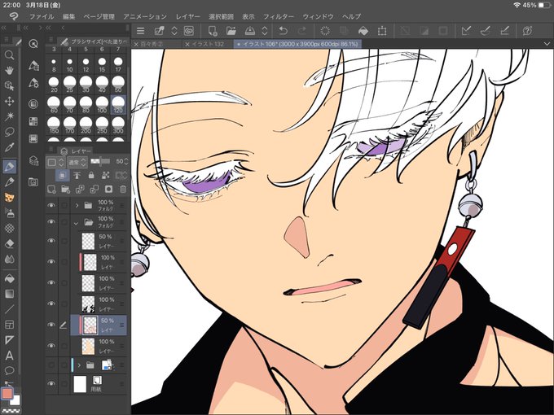Click the layer opacity slider
The width and height of the screenshot is (554, 415).
tap(100, 162)
